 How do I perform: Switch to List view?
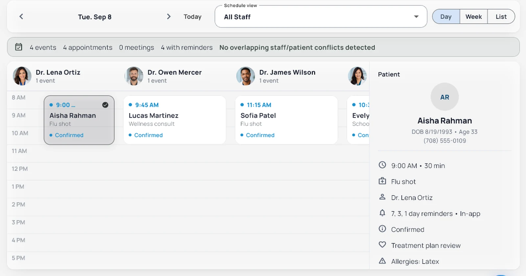(501, 17)
